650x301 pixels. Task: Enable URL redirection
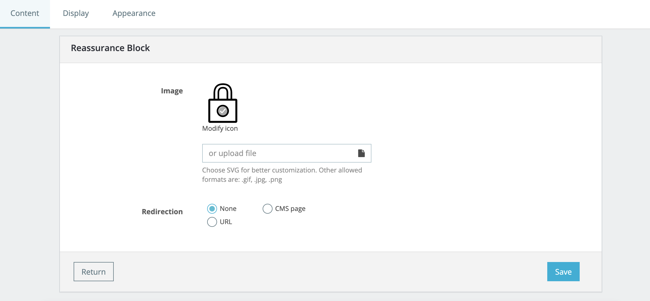[x=212, y=222]
